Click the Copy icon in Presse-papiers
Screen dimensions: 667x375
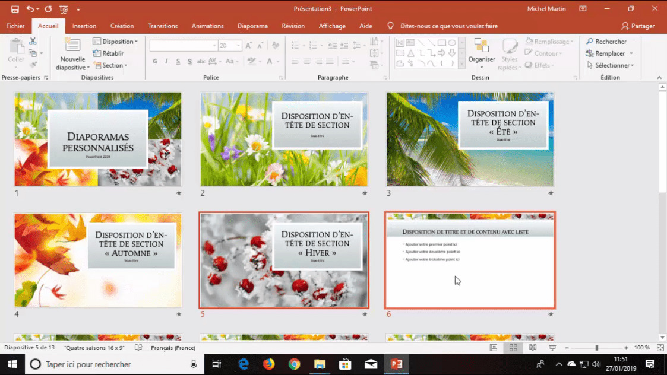(32, 53)
